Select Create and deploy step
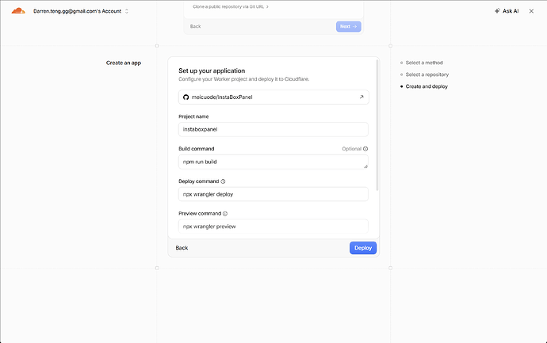The image size is (547, 343). [427, 86]
